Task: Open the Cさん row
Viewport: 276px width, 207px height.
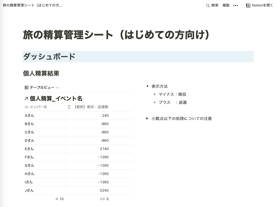Action: pos(29,132)
